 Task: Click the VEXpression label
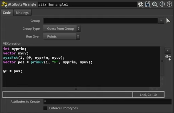12,43
